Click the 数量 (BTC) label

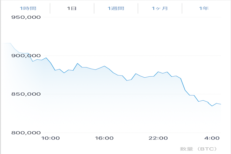pyautogui.click(x=198, y=149)
